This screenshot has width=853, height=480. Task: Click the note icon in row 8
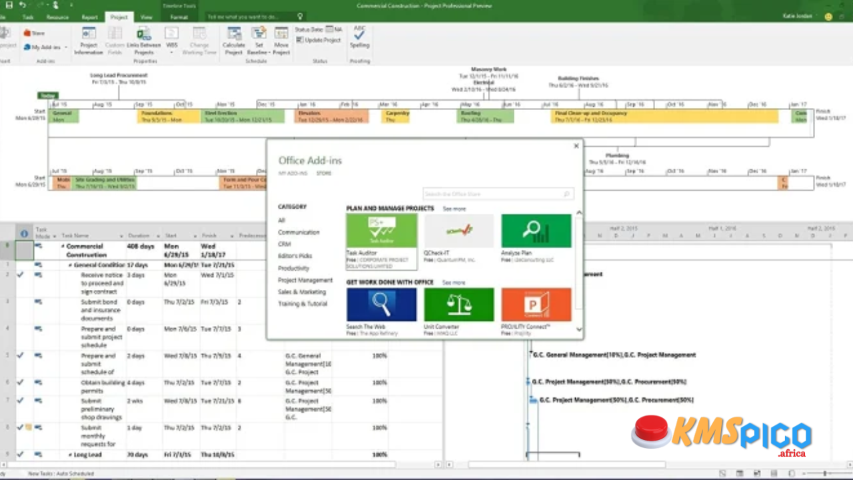click(x=29, y=427)
